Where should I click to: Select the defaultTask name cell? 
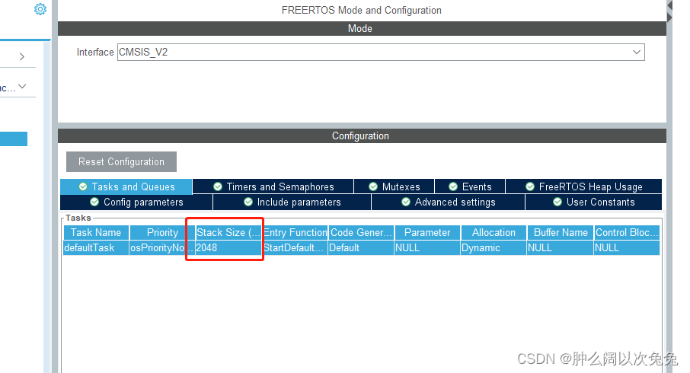point(96,247)
